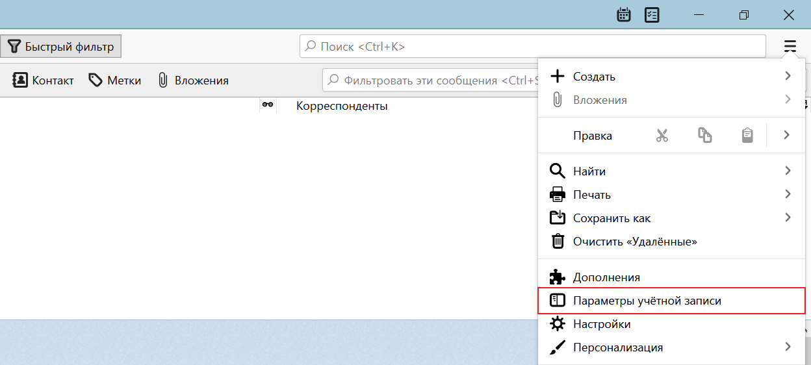Expand the Создать submenu arrow
811x365 pixels.
click(788, 76)
